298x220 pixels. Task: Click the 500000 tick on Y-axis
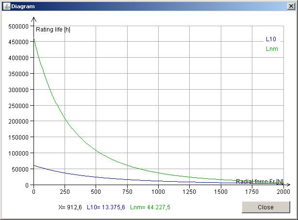[x=18, y=27]
